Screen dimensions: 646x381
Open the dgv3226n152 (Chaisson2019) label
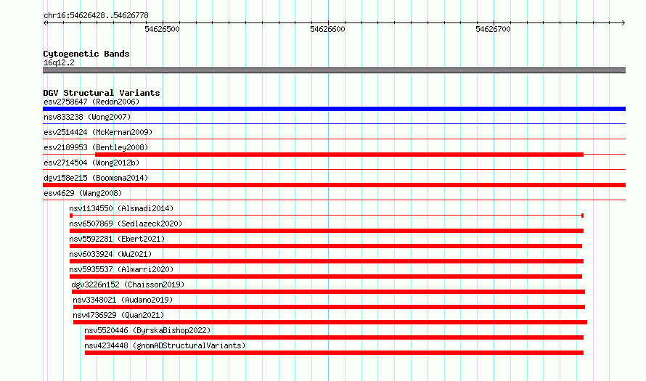pos(128,284)
